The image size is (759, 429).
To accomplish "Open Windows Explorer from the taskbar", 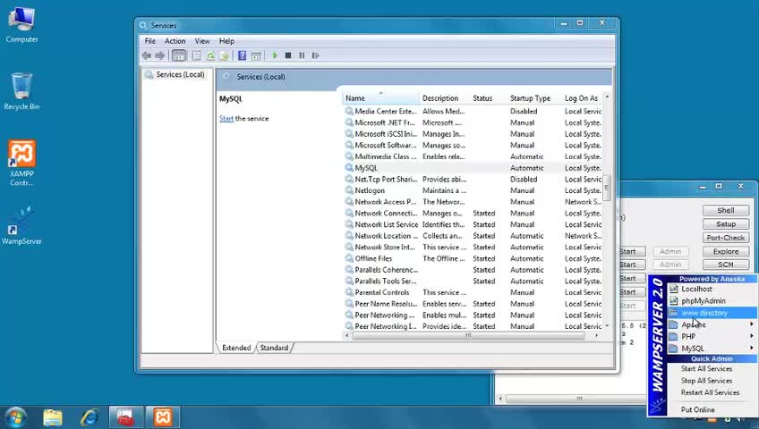I will pos(53,417).
